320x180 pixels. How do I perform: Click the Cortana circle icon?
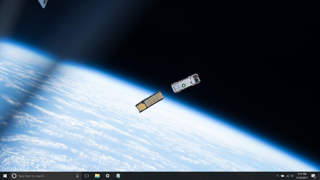(x=14, y=176)
